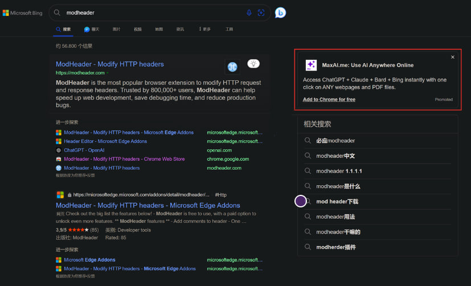471x286 pixels.
Task: Click the MaxAI.me ad logo icon
Action: click(311, 65)
